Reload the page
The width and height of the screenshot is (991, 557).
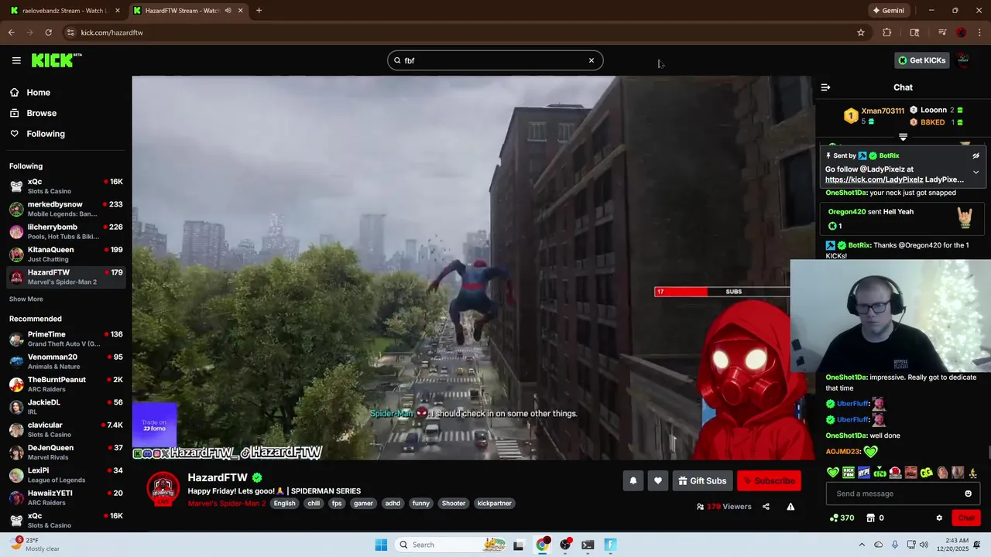click(48, 32)
